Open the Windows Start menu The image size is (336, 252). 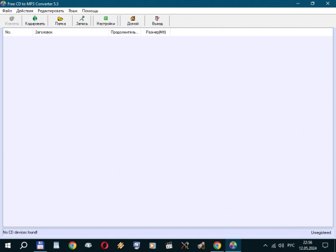[x=8, y=245]
